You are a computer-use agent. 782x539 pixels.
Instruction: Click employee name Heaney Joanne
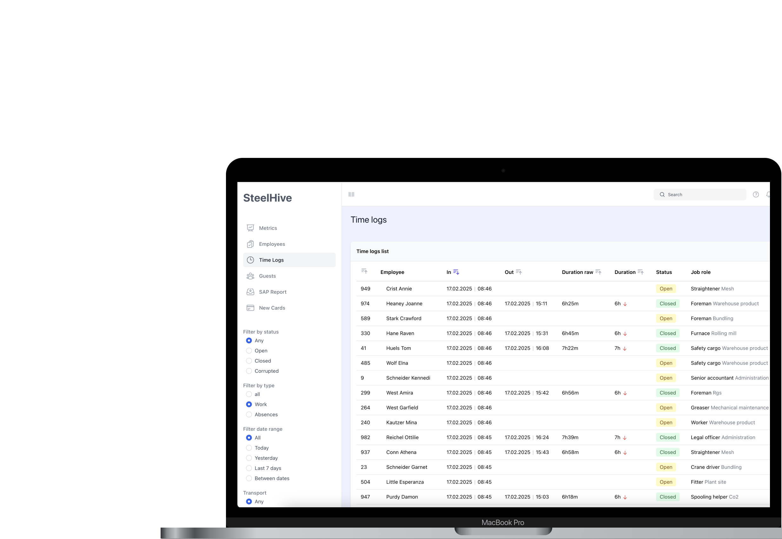pos(404,304)
